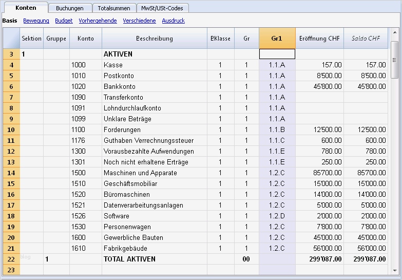Click the scrollbar up arrow

tap(394, 32)
